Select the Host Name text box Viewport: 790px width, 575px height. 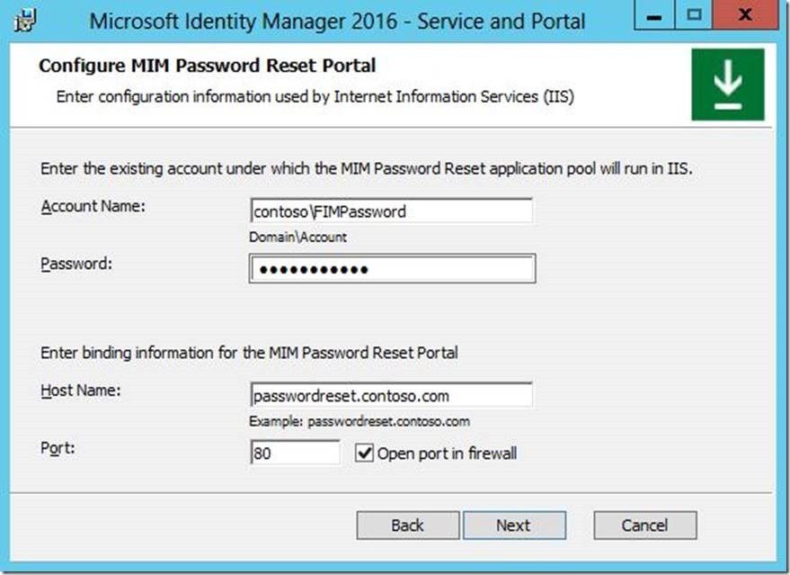pyautogui.click(x=391, y=395)
